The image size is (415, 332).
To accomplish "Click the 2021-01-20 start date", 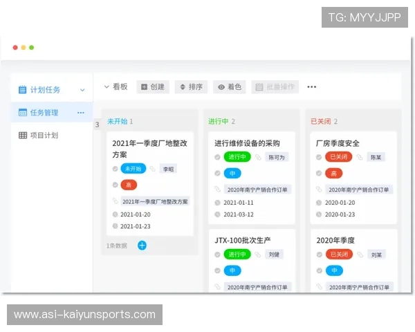I will coord(136,214).
